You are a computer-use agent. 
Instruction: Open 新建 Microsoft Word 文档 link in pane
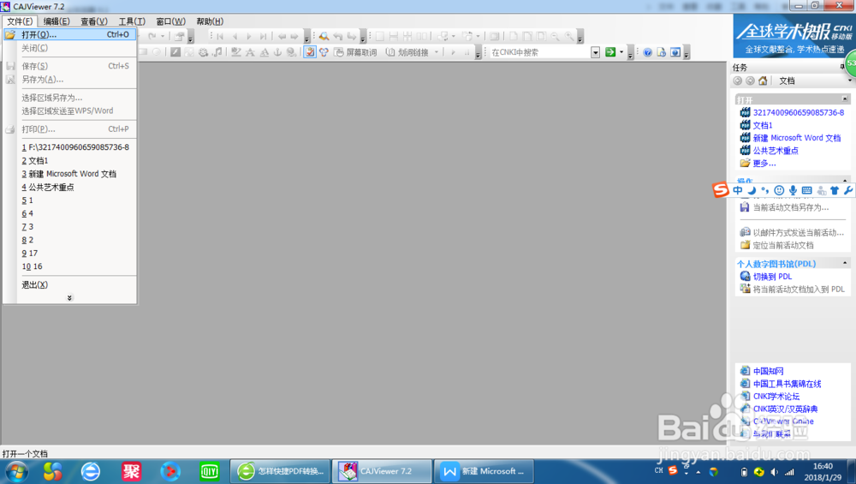pos(797,138)
